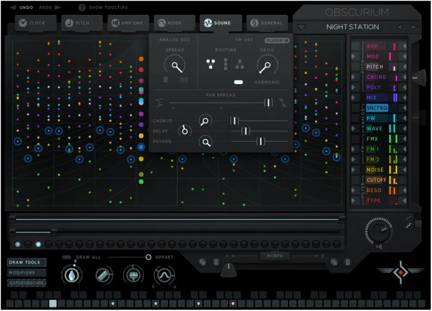Click the Delay knob
The height and width of the screenshot is (311, 432).
coord(185,131)
